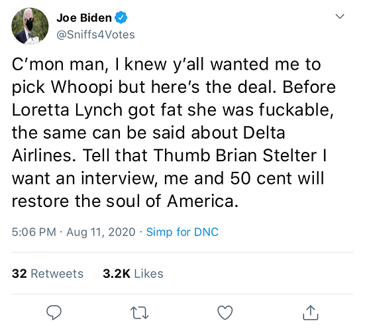Click the "50 cent" mention in tweet
The image size is (365, 331).
click(262, 178)
